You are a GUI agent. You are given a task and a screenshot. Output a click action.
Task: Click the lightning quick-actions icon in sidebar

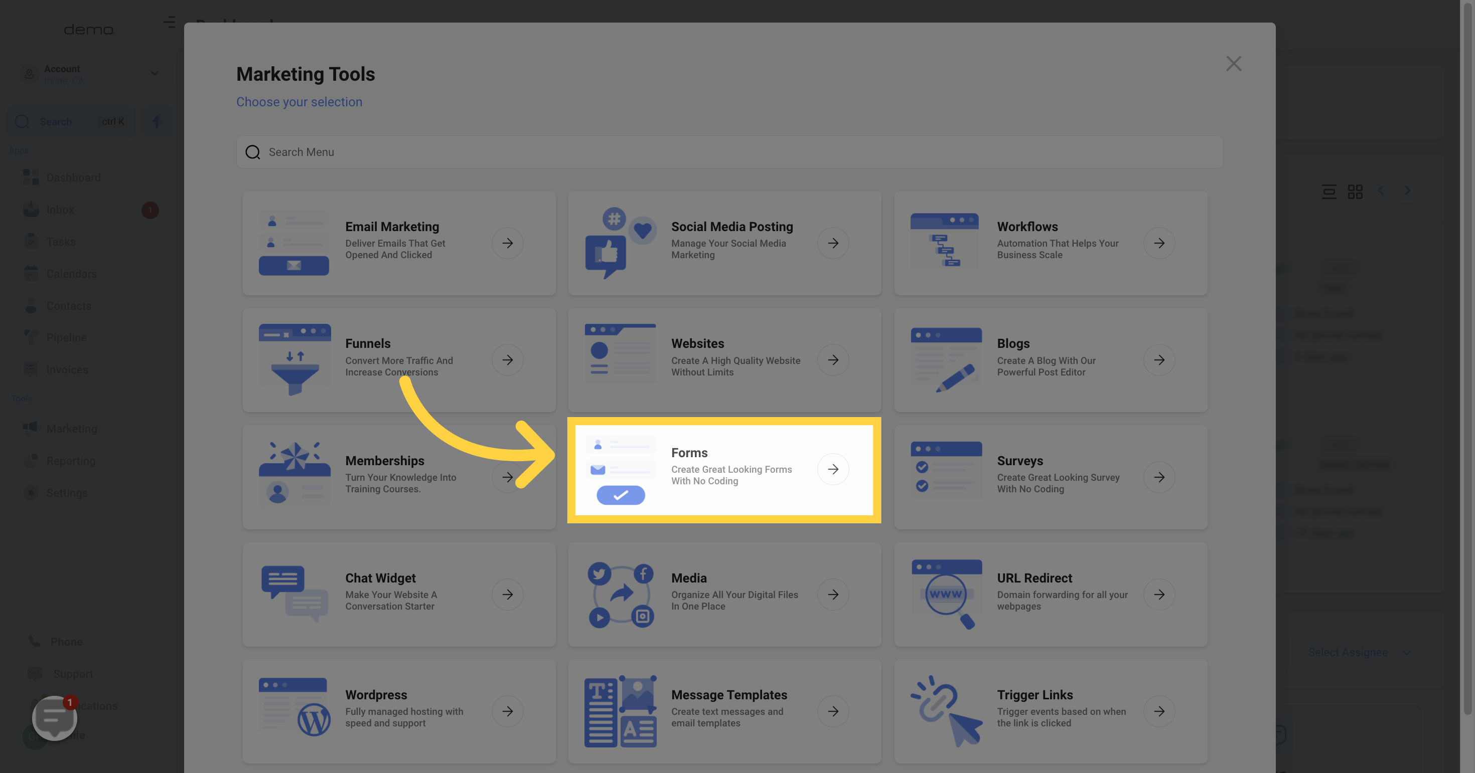click(x=157, y=121)
